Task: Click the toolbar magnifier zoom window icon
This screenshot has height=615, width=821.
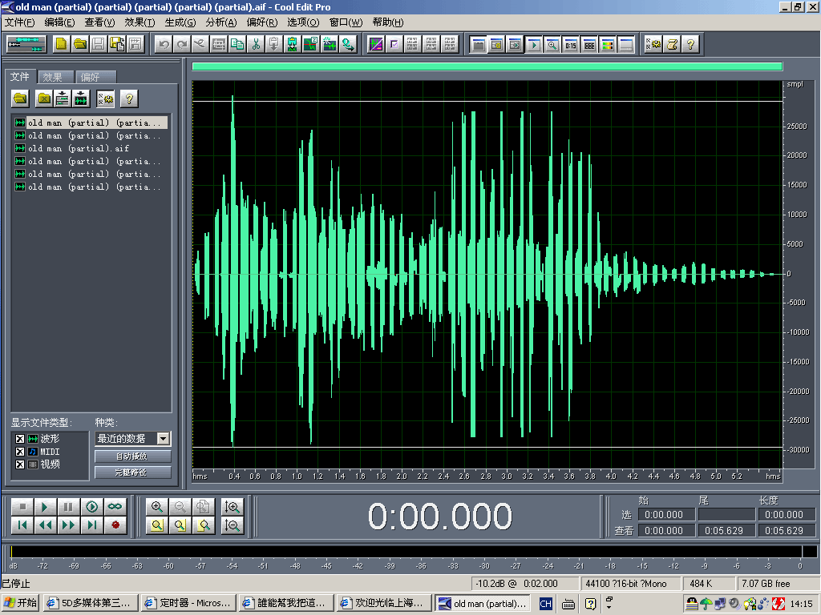Action: [552, 45]
